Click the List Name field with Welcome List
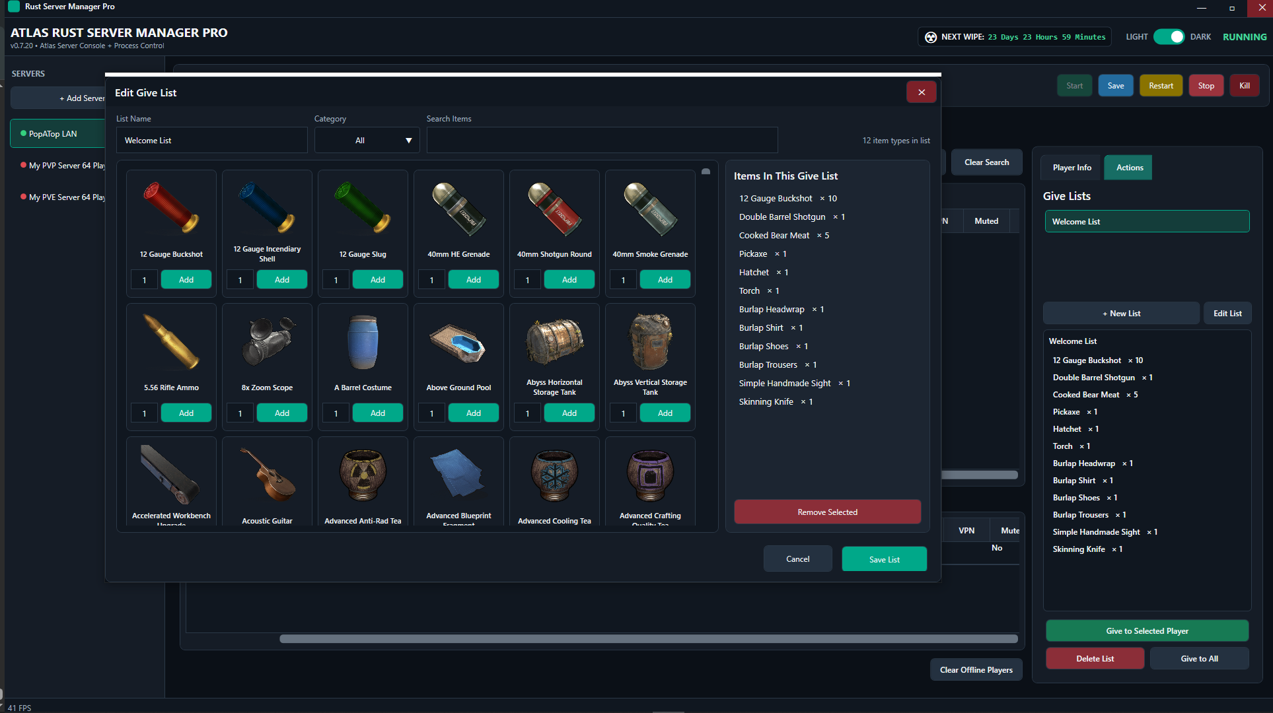 pos(211,141)
